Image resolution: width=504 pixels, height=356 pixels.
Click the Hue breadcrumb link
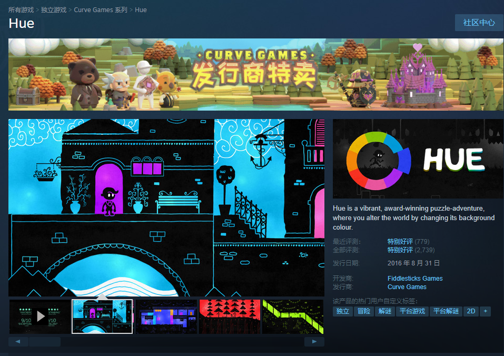141,10
